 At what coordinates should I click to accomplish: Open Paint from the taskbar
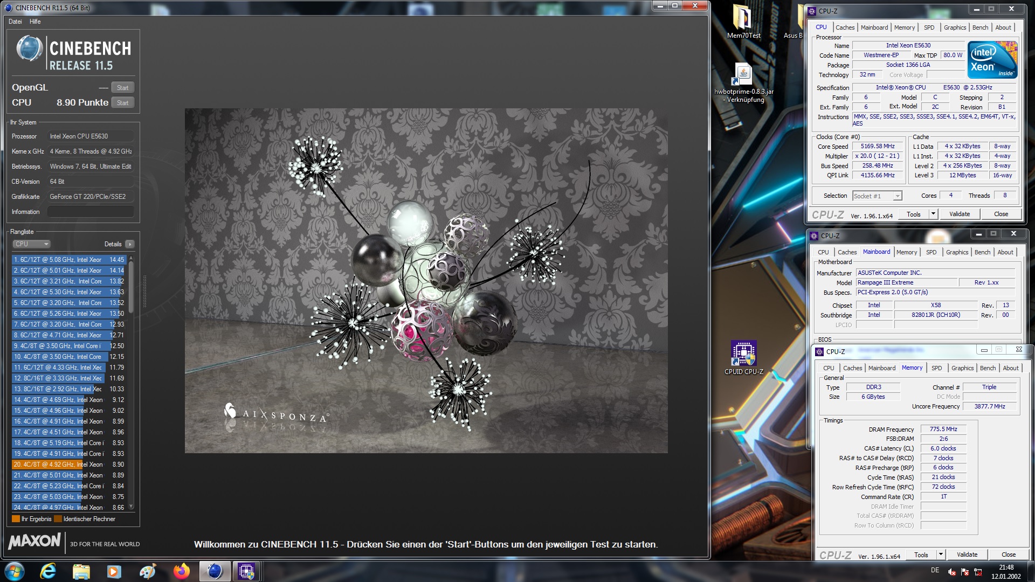[x=148, y=571]
